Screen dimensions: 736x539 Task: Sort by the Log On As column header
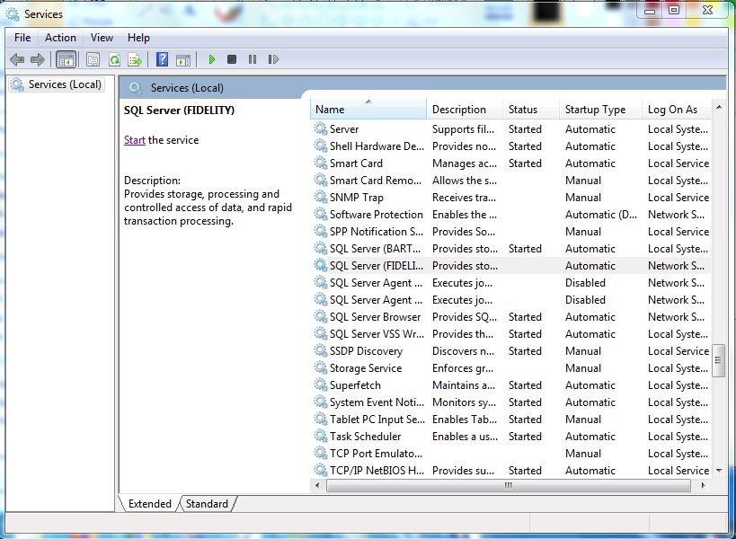point(677,110)
